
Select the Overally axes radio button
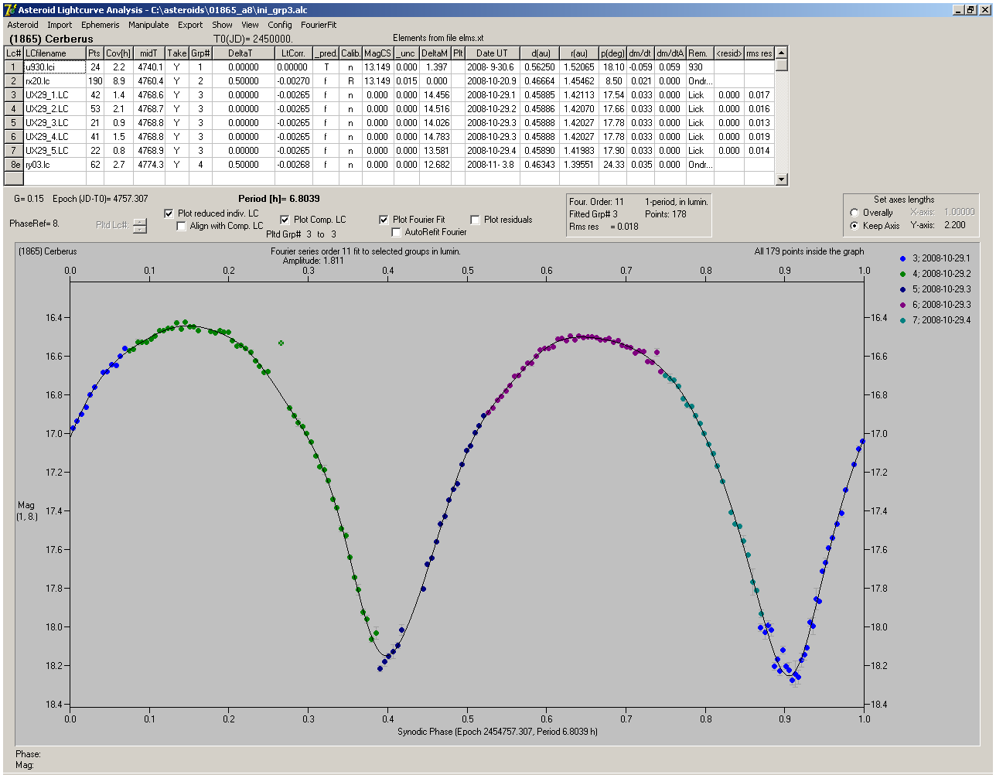pyautogui.click(x=854, y=213)
